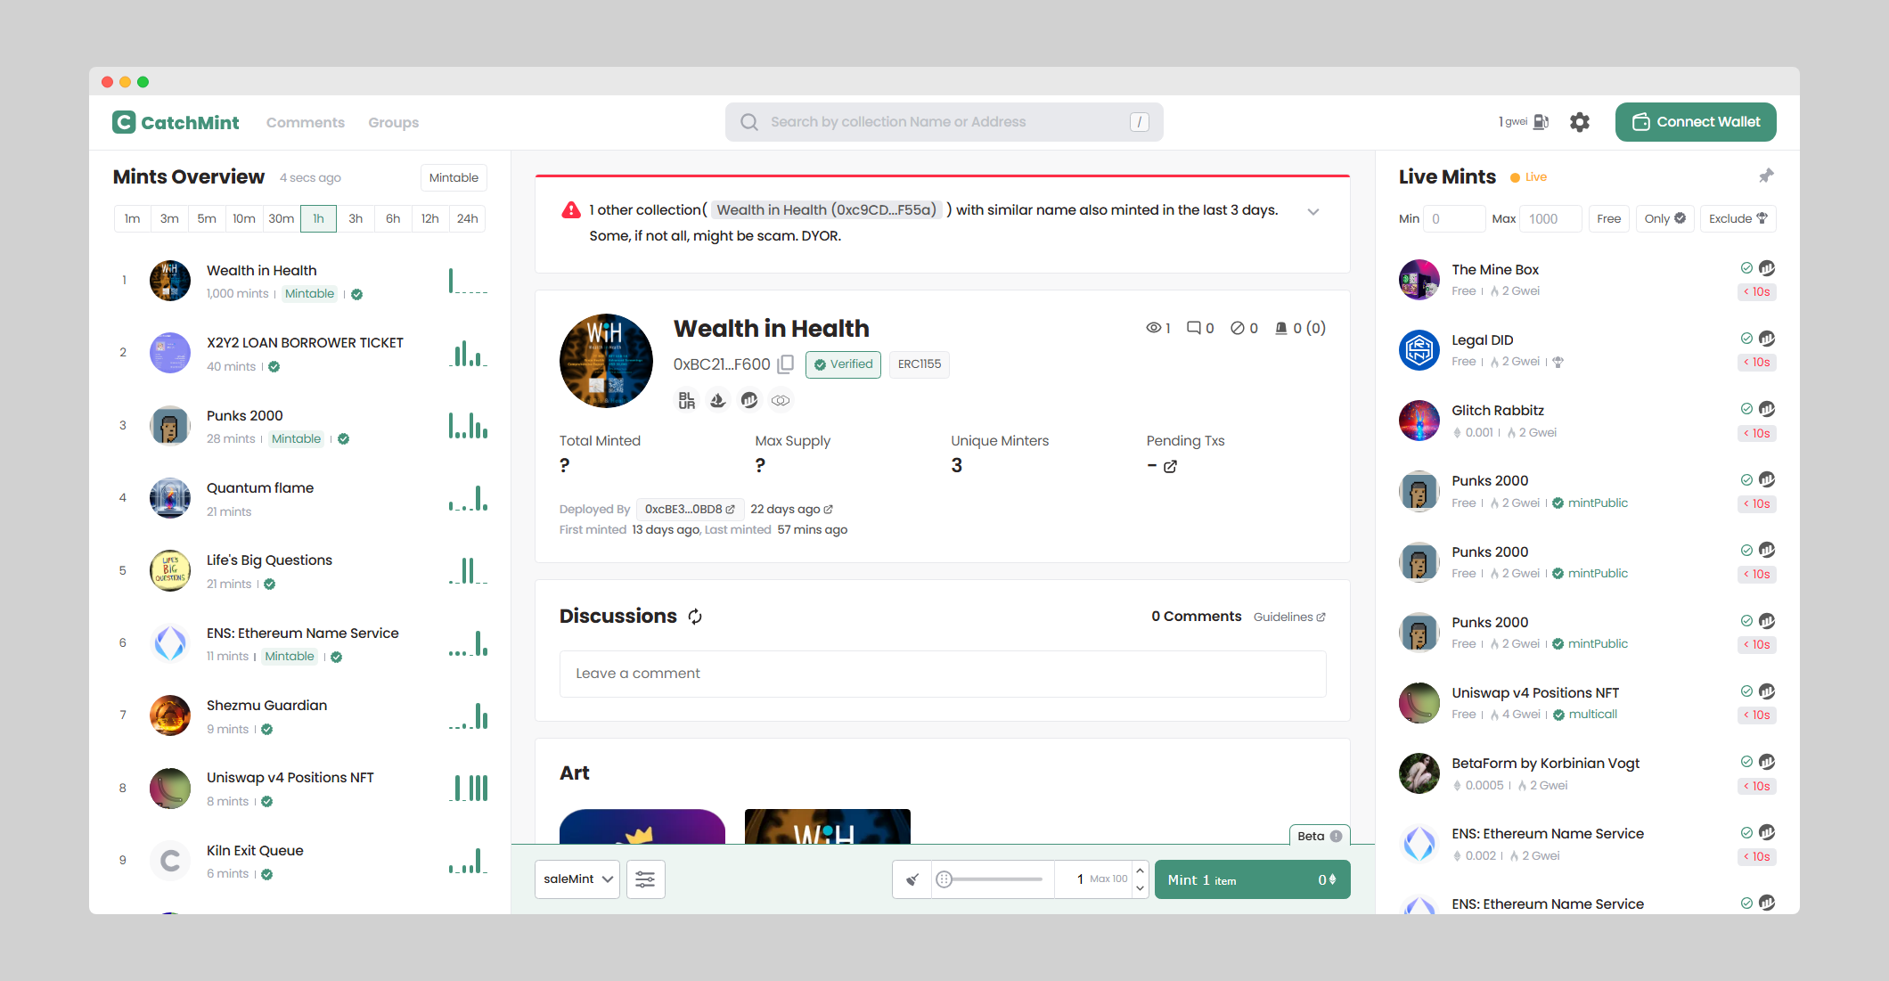Click The Mine Box chart icon
The image size is (1889, 981).
(x=1767, y=268)
